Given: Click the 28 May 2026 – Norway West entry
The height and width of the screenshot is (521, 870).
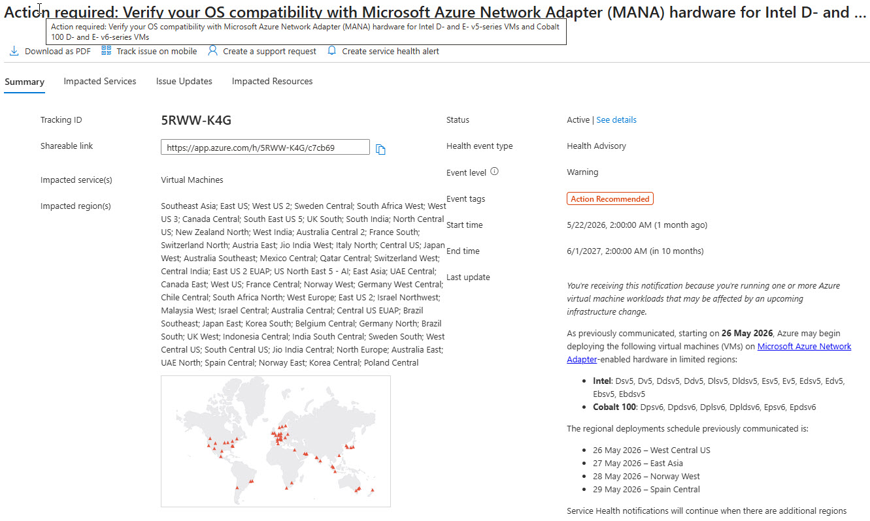Looking at the screenshot, I should pyautogui.click(x=646, y=477).
